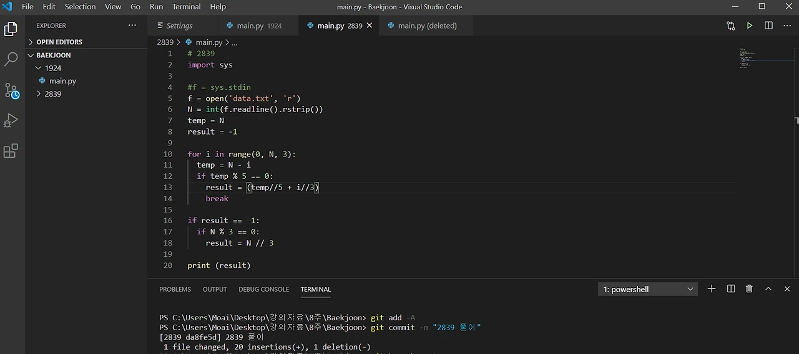Screen dimensions: 799x354
Task: Open the File menu
Action: tap(27, 7)
